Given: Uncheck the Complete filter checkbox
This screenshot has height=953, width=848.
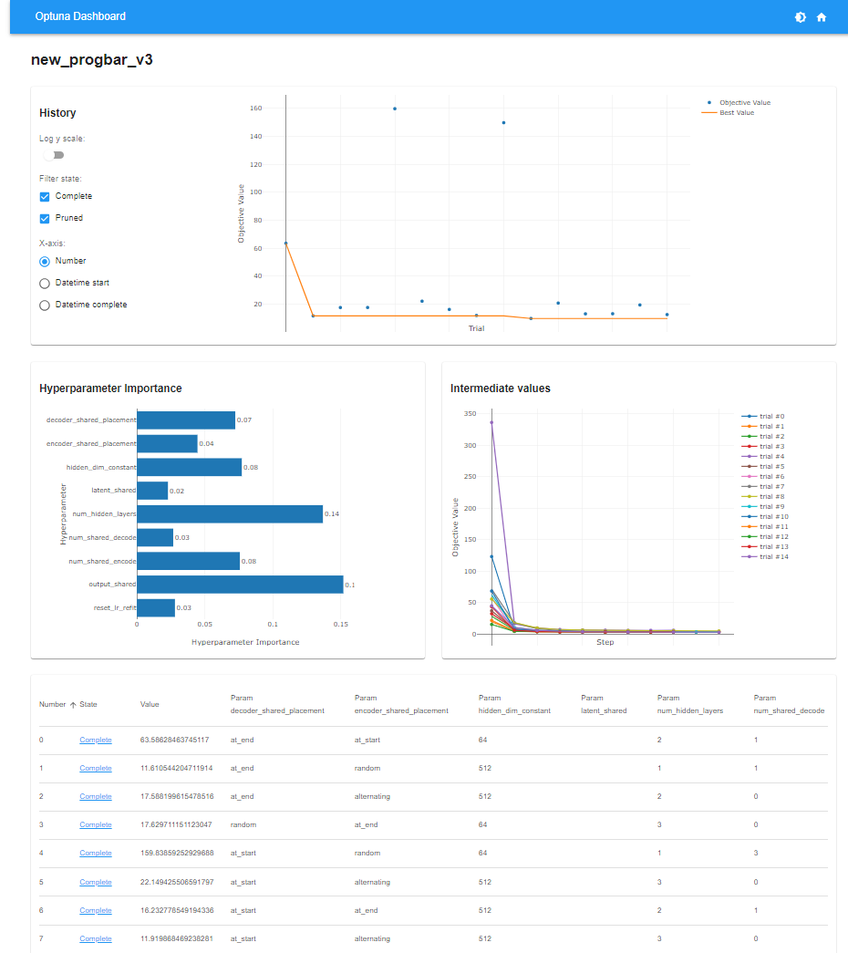Looking at the screenshot, I should pos(45,196).
